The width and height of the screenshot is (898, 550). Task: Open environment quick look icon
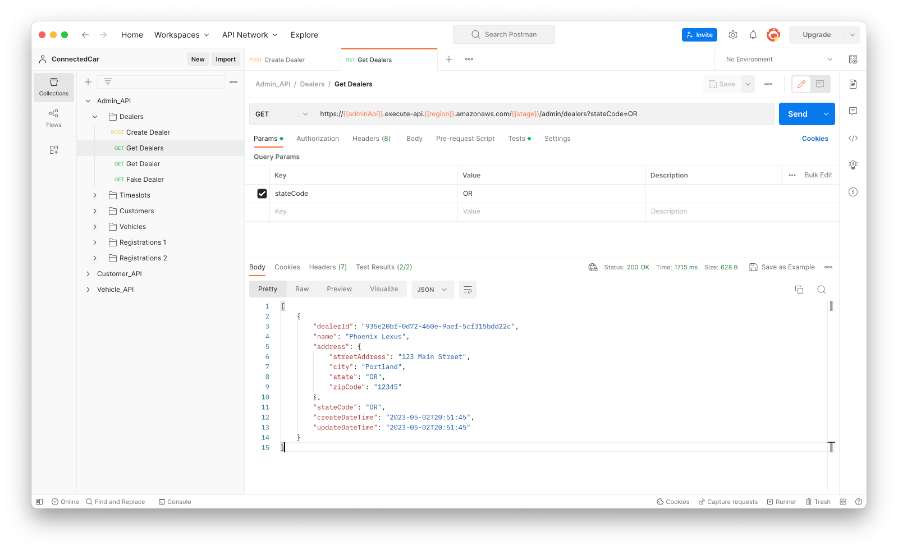pos(853,59)
